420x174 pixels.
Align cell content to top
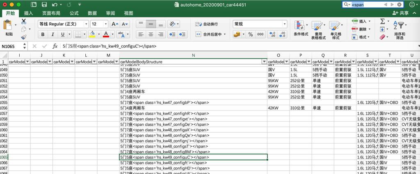tap(141, 24)
